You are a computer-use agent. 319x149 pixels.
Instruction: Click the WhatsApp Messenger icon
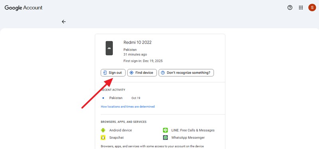(165, 138)
